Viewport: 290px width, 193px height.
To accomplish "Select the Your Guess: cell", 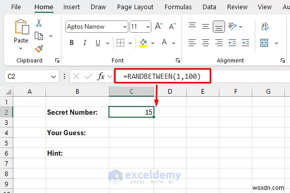I will tap(77, 133).
